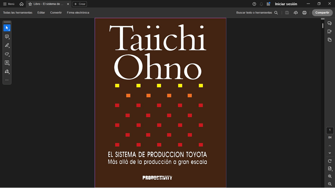Go to the Home icon
This screenshot has width=335, height=188.
(21, 4)
